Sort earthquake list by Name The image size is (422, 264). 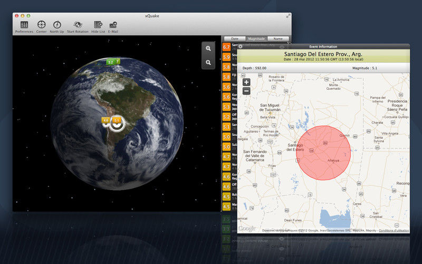click(x=278, y=39)
